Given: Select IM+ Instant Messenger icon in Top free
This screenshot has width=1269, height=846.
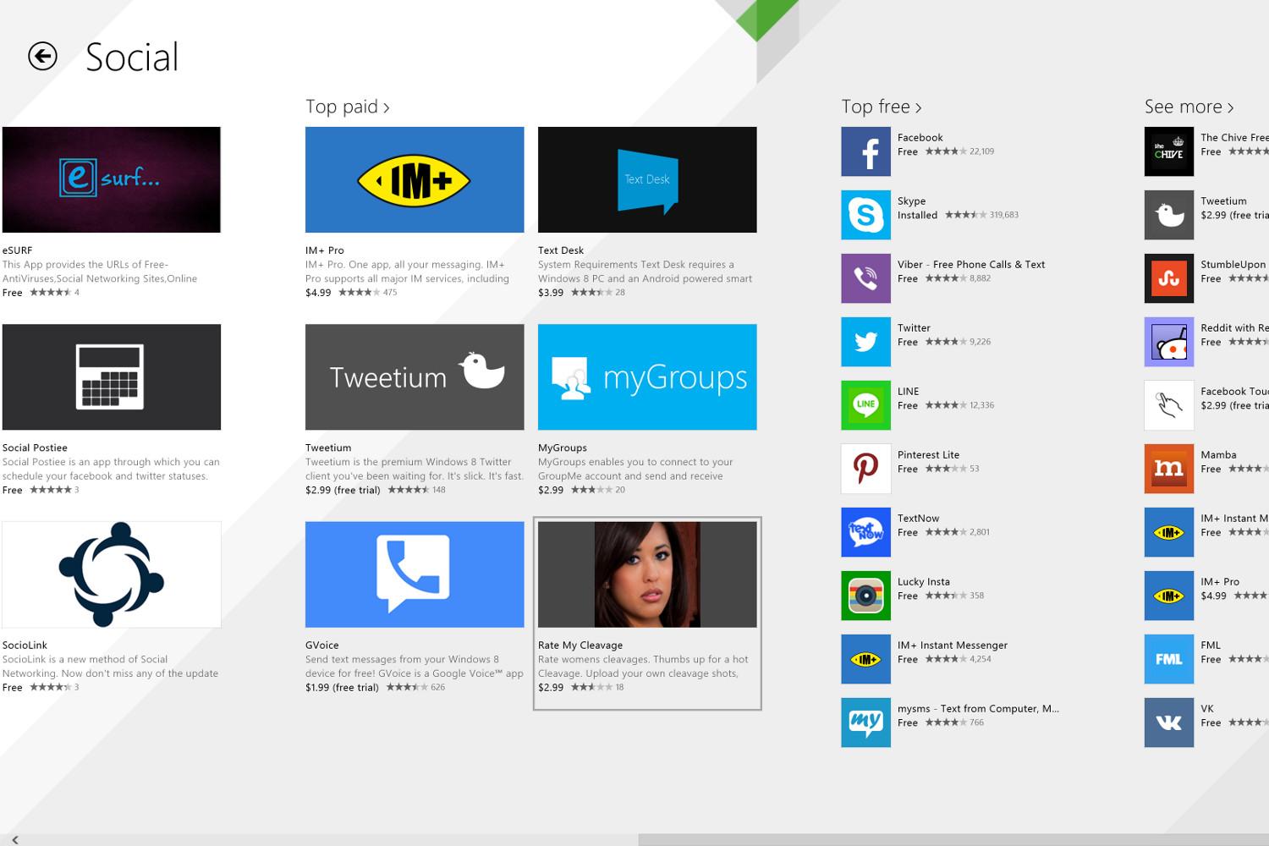Looking at the screenshot, I should (865, 659).
